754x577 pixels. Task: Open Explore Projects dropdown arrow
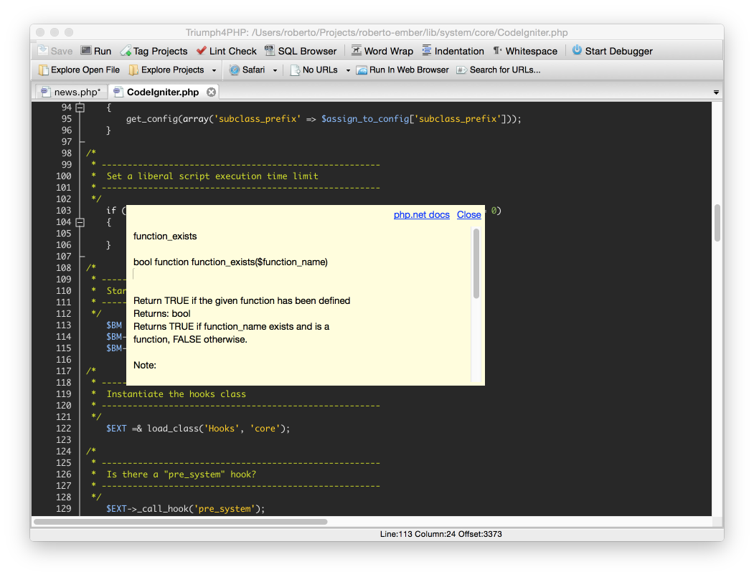(x=214, y=71)
